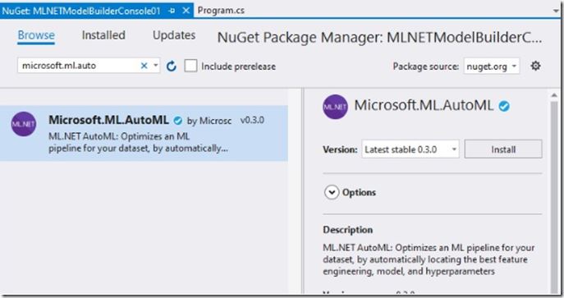Image resolution: width=564 pixels, height=298 pixels.
Task: Select the Browse tab
Action: (x=36, y=35)
